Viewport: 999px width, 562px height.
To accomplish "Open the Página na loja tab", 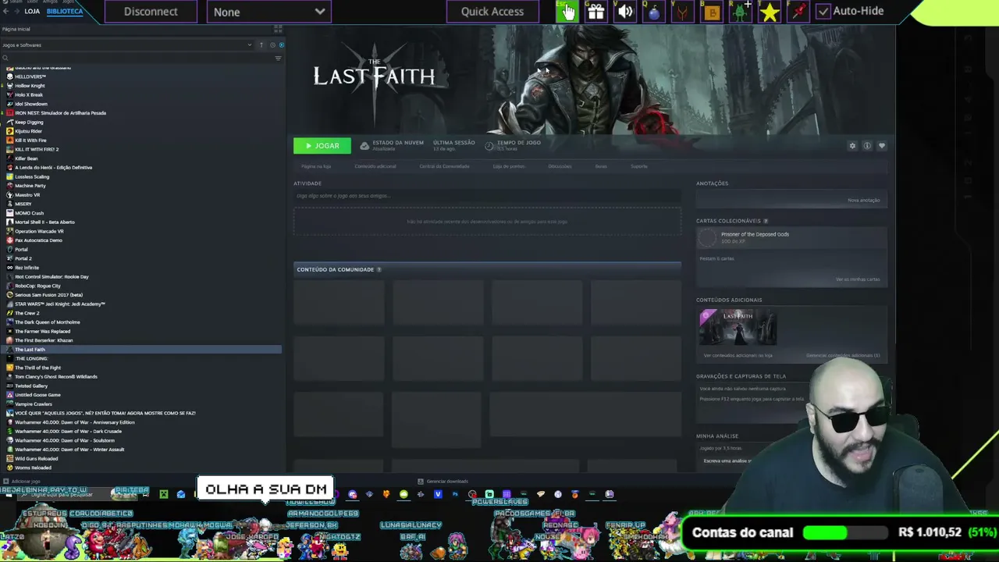I will tap(316, 166).
